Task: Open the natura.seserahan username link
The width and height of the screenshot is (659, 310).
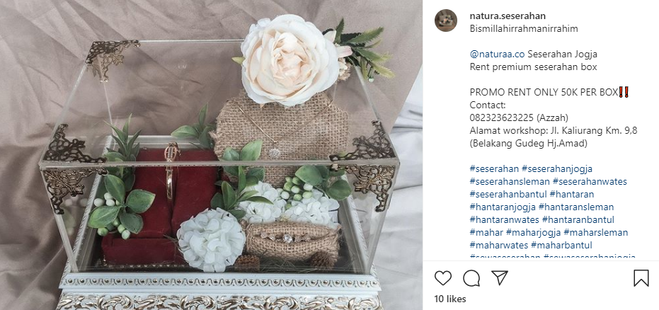Action: coord(508,16)
